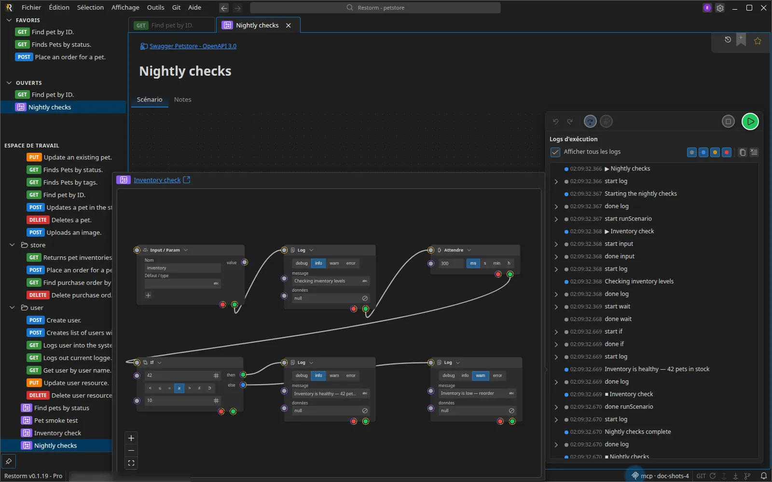
Task: Star this scenario as favorite
Action: point(758,41)
